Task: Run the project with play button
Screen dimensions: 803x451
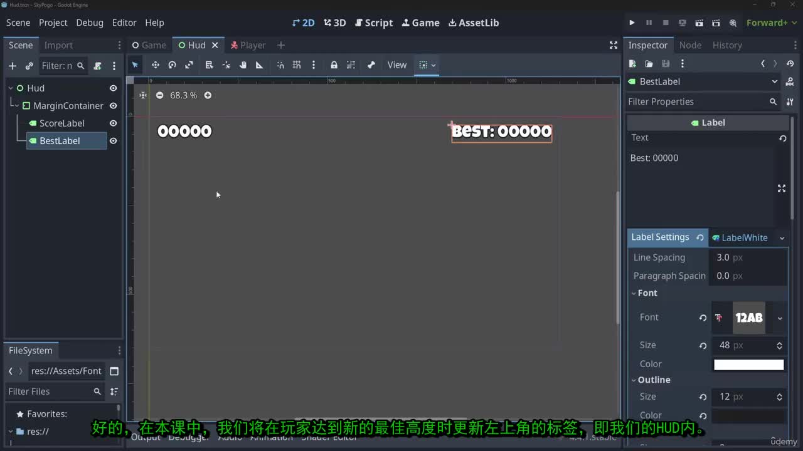Action: (632, 23)
